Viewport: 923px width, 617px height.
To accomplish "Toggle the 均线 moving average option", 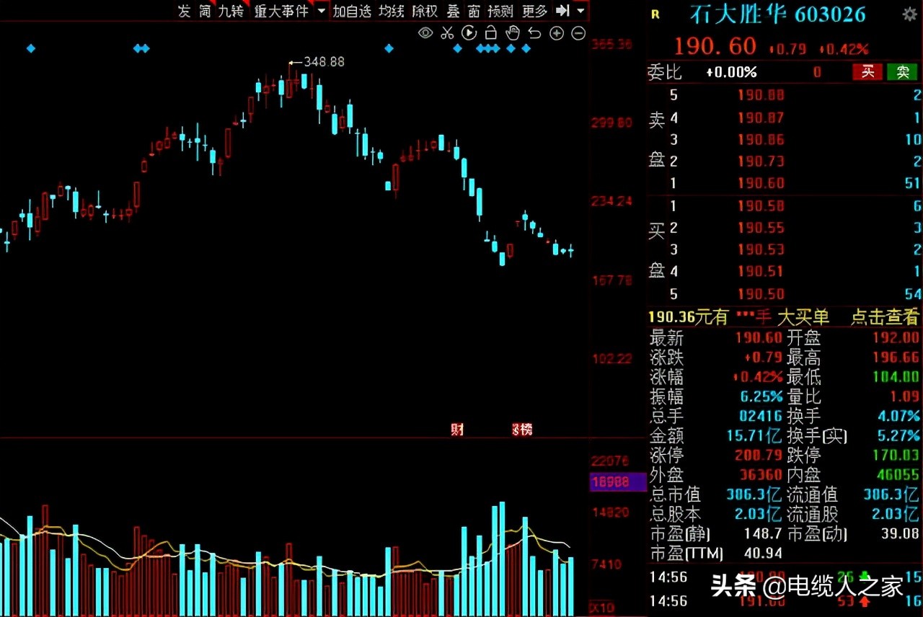I will (x=392, y=11).
